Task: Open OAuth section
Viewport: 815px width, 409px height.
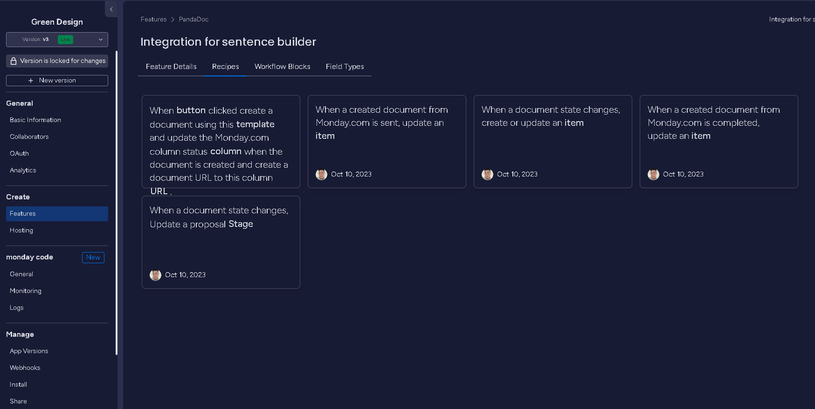Action: pos(19,153)
